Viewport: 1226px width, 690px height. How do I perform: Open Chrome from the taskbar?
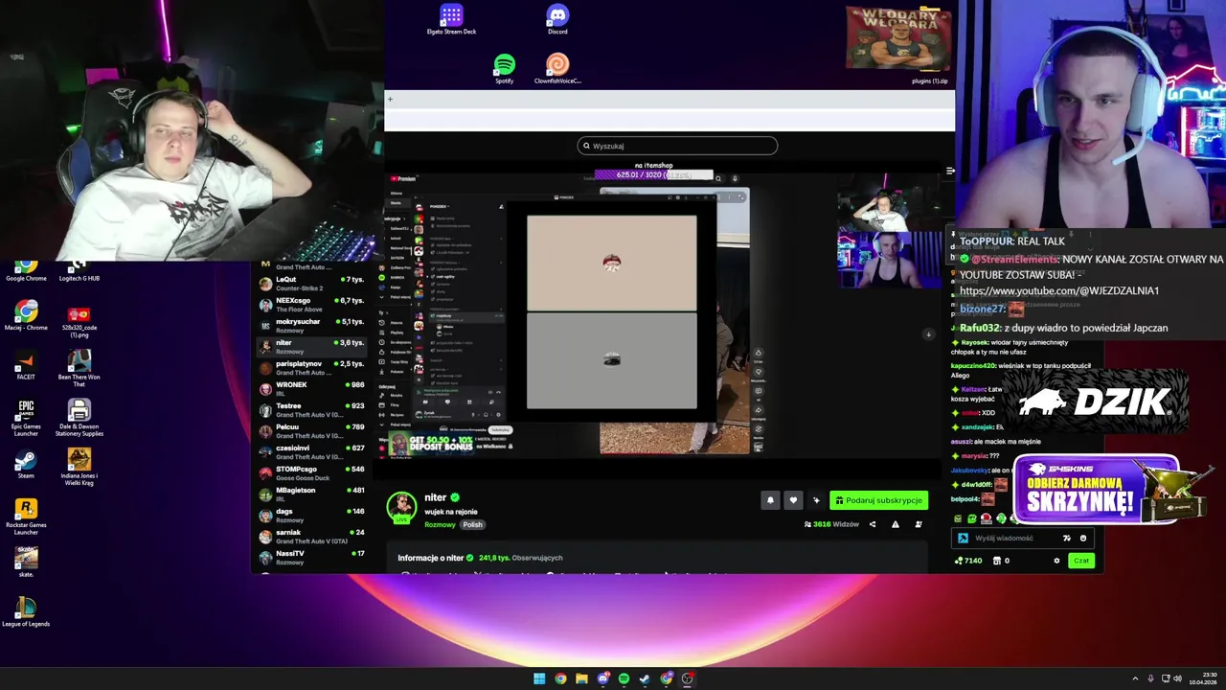pos(560,678)
